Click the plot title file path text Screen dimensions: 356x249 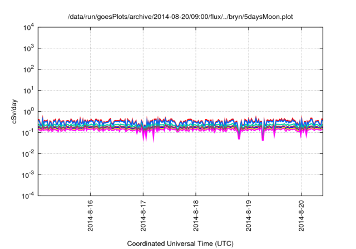pos(180,17)
